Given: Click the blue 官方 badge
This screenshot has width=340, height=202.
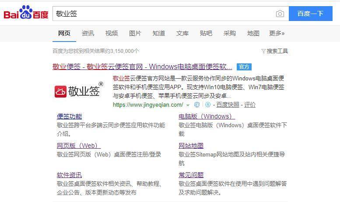Looking at the screenshot, I should [244, 67].
